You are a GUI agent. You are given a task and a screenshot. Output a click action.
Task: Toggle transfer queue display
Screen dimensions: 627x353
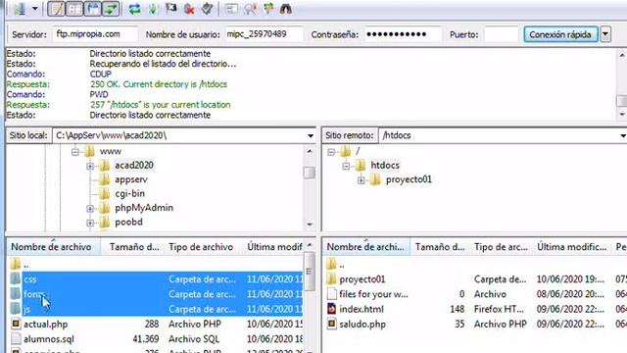click(x=111, y=9)
